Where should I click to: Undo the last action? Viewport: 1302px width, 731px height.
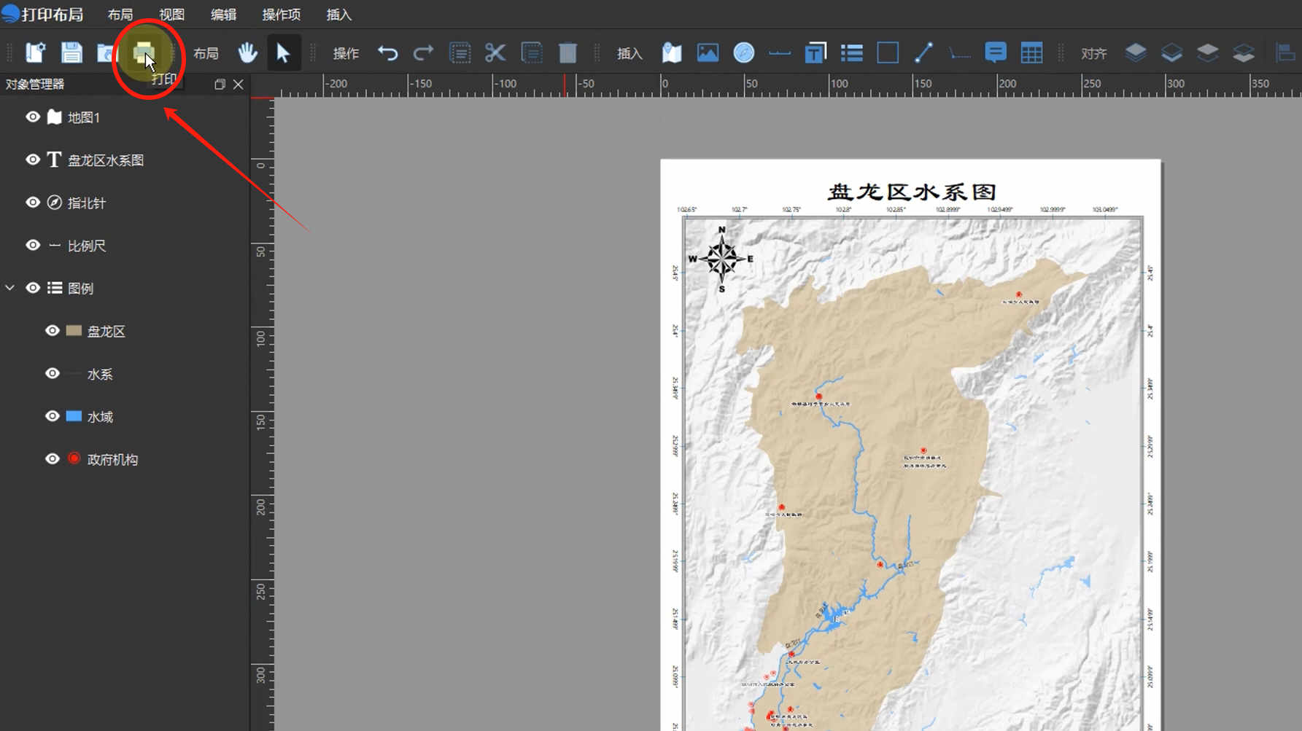click(388, 53)
